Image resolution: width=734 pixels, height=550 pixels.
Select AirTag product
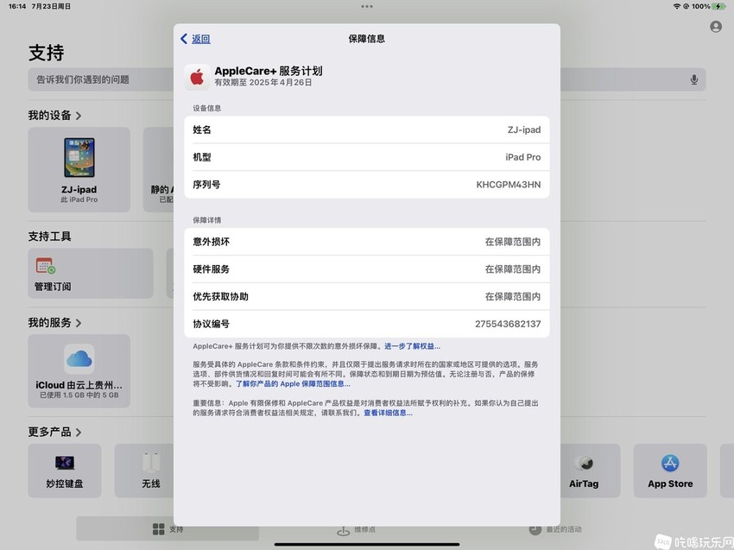pyautogui.click(x=591, y=471)
